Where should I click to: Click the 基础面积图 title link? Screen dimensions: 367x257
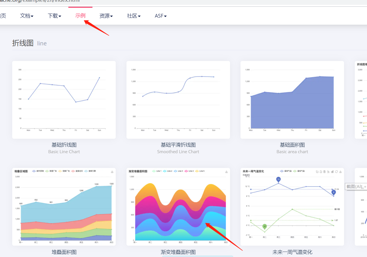[x=292, y=145]
